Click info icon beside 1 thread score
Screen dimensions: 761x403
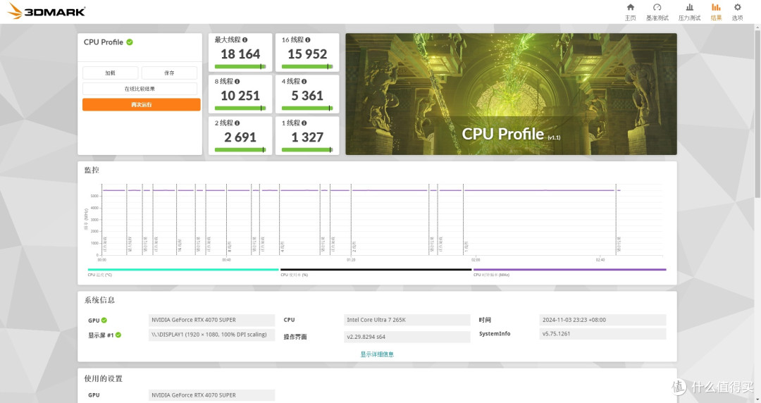point(304,123)
